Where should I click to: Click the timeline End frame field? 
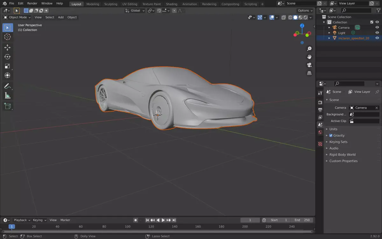[x=302, y=220]
